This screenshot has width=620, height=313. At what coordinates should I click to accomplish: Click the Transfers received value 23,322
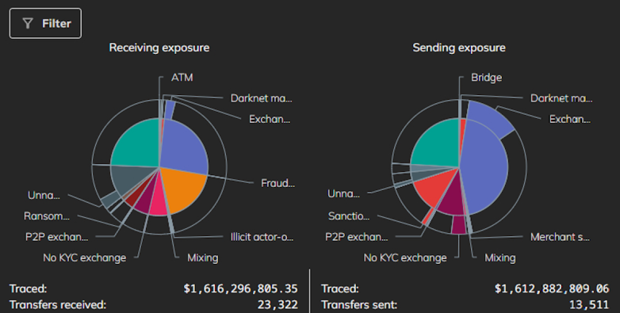click(x=277, y=305)
